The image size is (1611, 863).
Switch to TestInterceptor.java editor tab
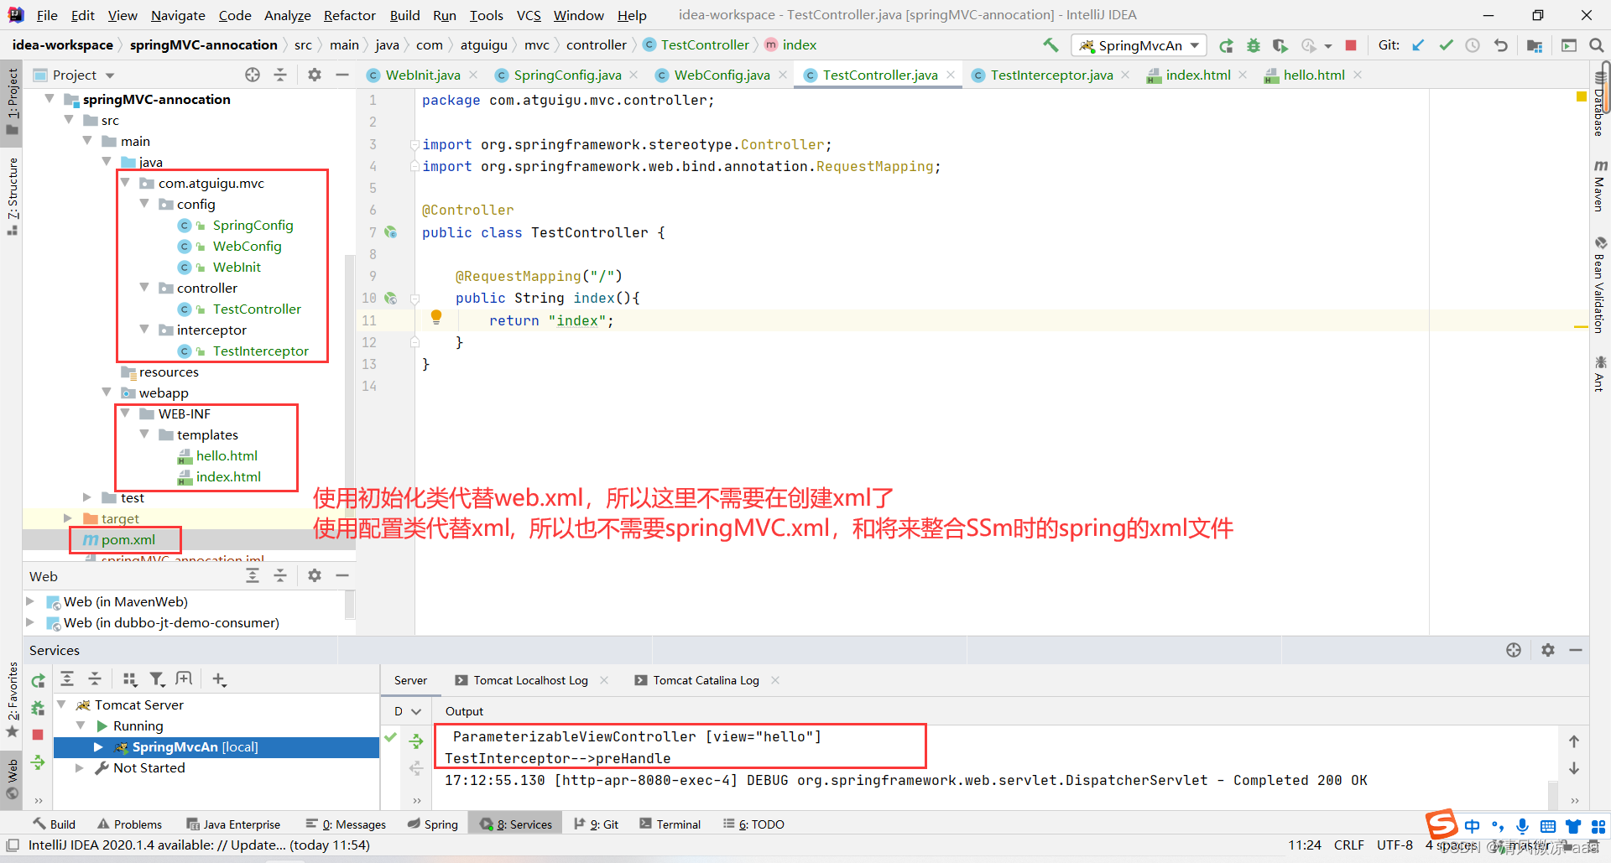[x=1051, y=75]
